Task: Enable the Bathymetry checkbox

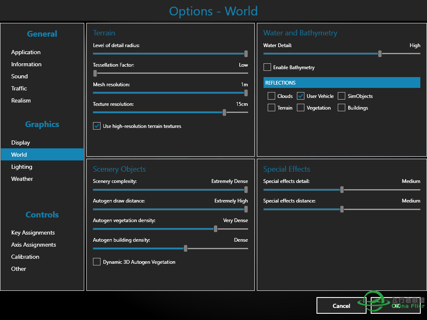Action: [x=267, y=67]
